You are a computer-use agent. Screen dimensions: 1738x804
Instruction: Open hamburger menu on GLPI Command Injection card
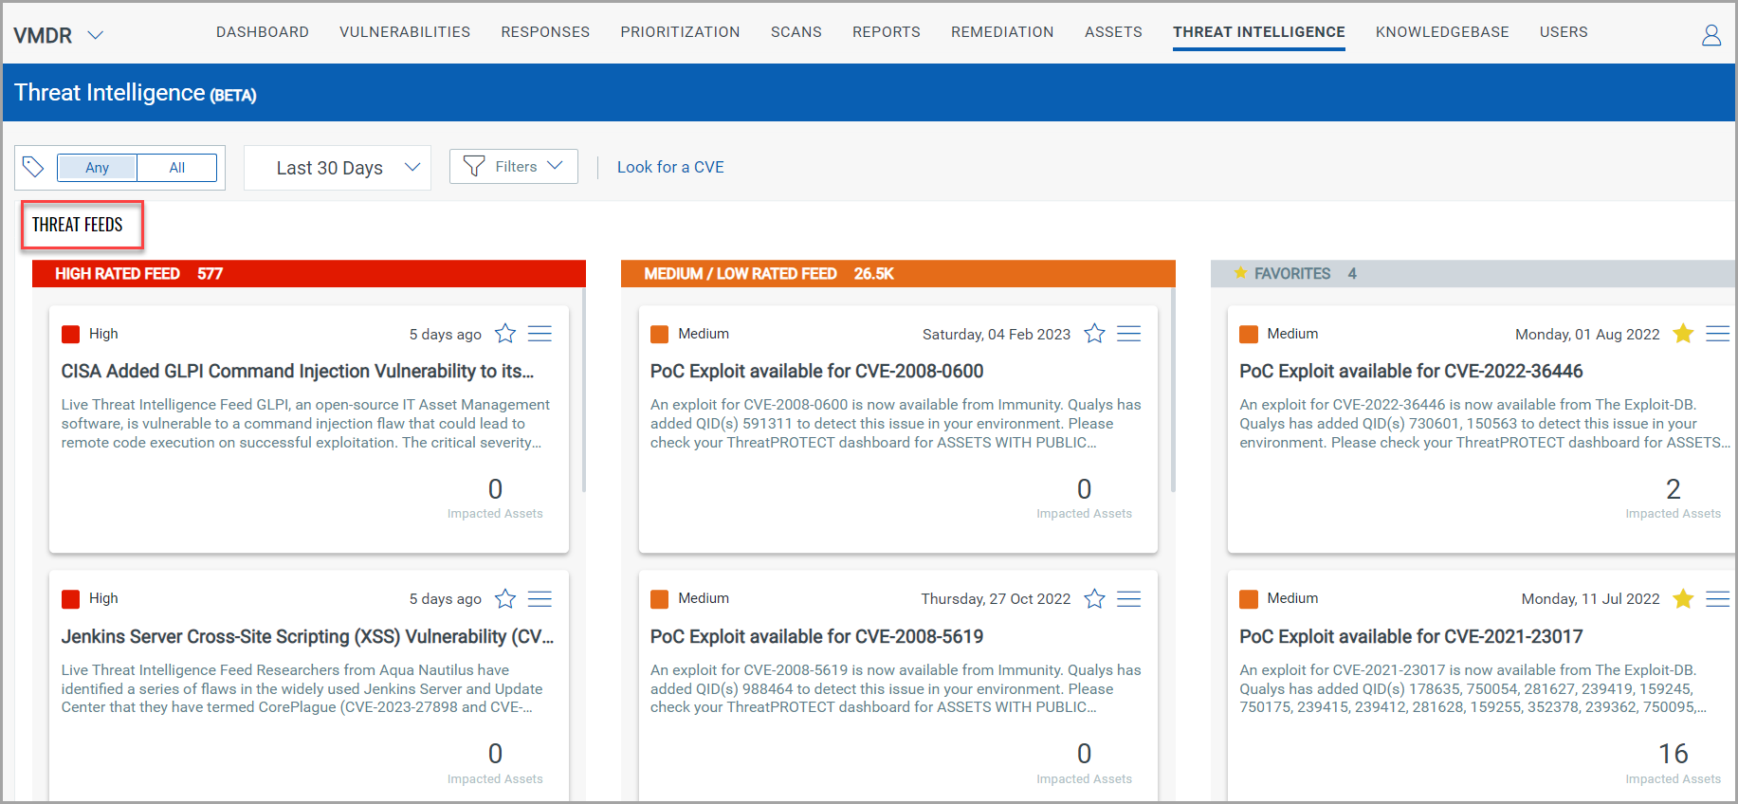pos(540,334)
